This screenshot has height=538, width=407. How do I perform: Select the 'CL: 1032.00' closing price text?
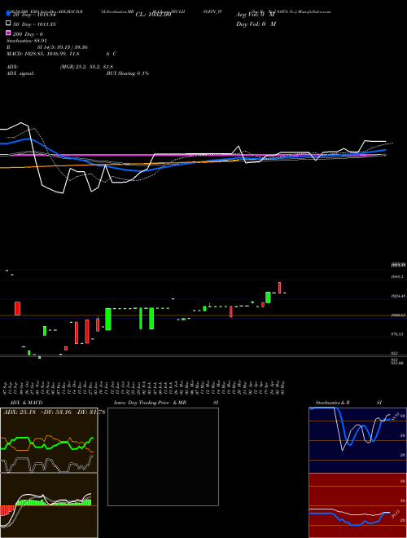click(153, 15)
